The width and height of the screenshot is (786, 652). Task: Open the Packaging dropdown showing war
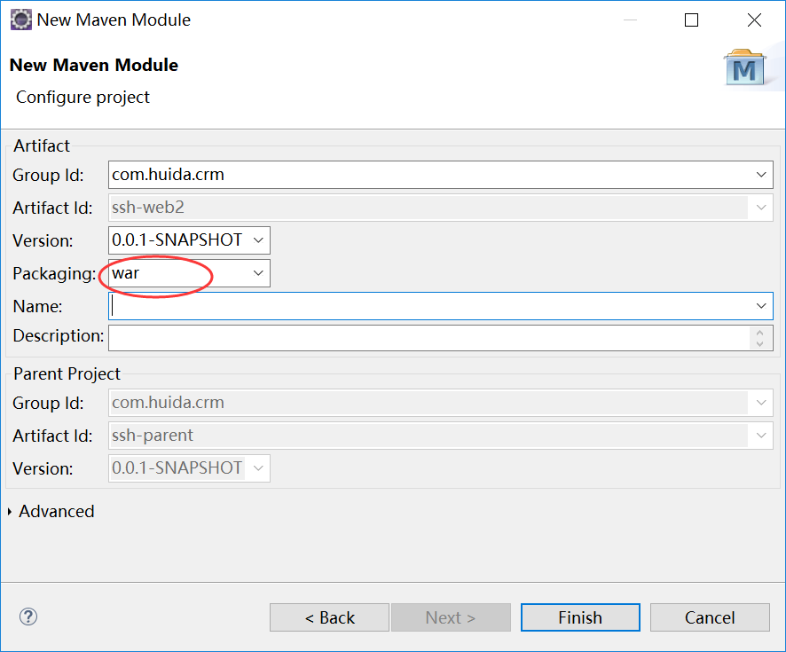click(258, 273)
